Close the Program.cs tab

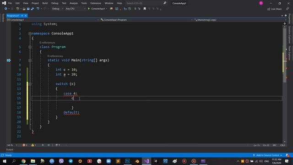pos(26,16)
